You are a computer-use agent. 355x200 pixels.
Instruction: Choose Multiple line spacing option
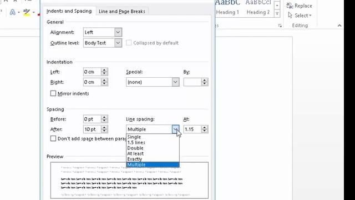click(153, 164)
